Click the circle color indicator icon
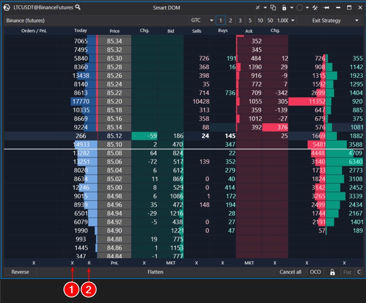This screenshot has height=303, width=366. (300, 8)
